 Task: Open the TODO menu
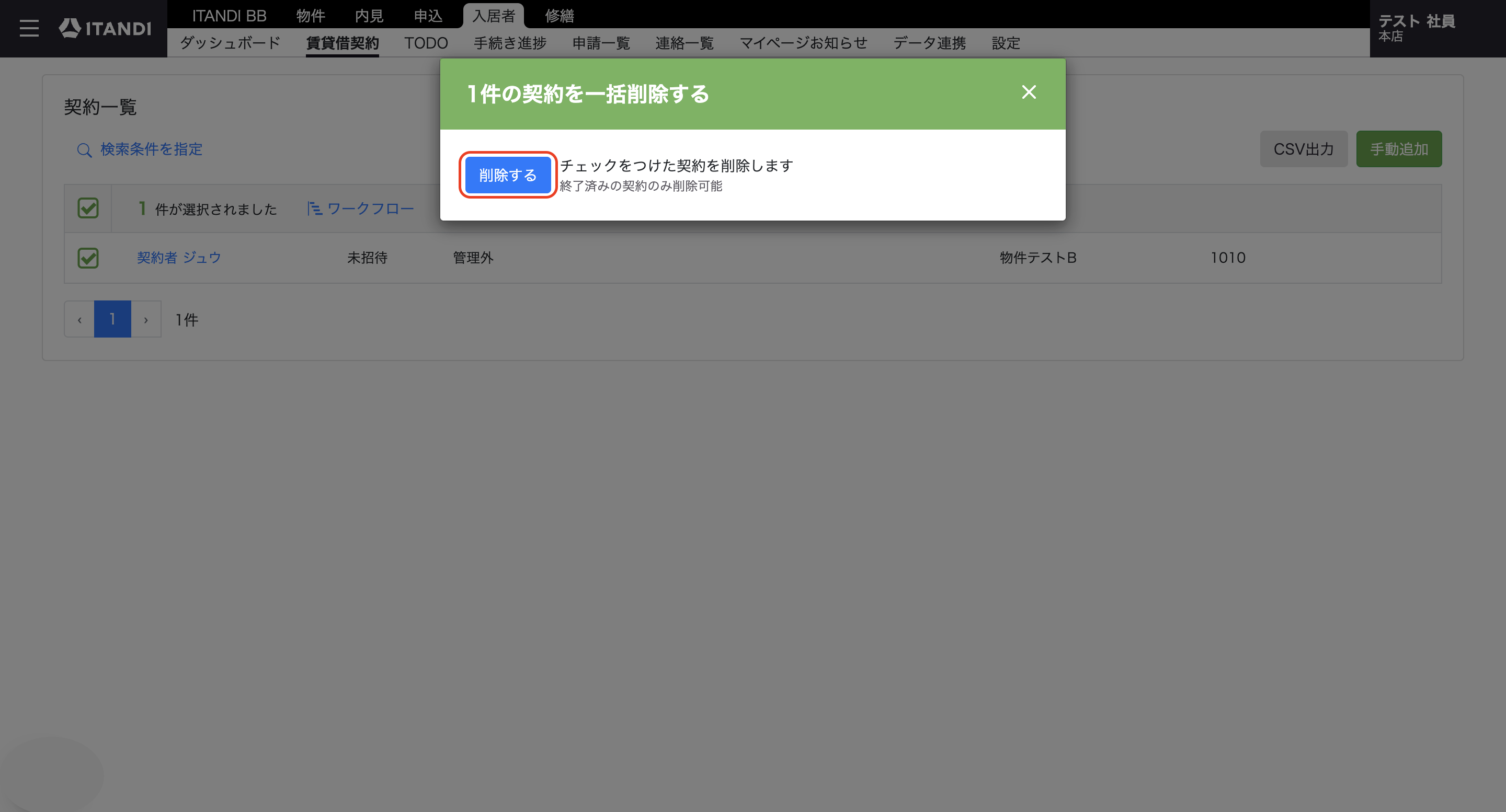pos(426,43)
